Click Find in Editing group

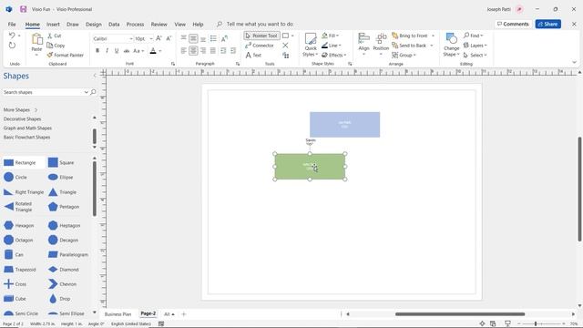click(473, 36)
